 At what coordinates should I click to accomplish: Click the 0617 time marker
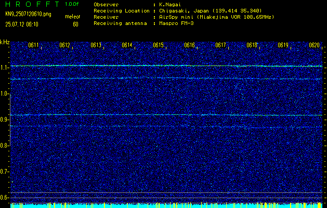[220, 45]
